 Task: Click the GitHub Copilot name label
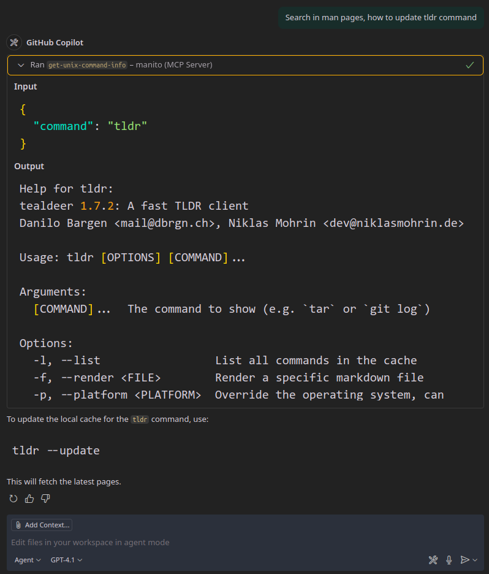pyautogui.click(x=55, y=43)
